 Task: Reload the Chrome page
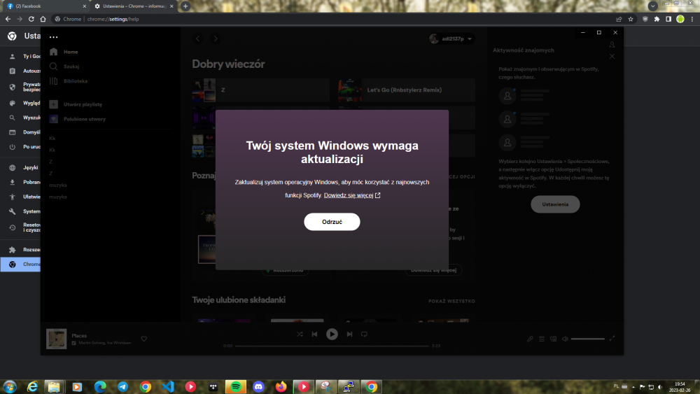tap(31, 19)
